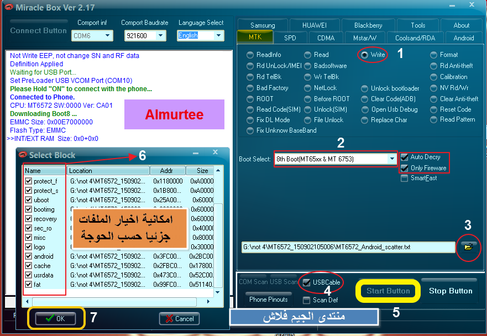Open the scatter file browse folder icon

468,247
